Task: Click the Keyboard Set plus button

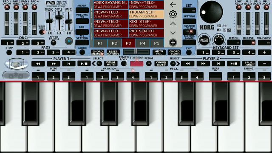Action: click(x=264, y=52)
